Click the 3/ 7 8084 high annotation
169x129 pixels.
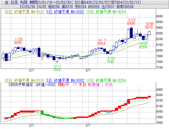pos(101,42)
